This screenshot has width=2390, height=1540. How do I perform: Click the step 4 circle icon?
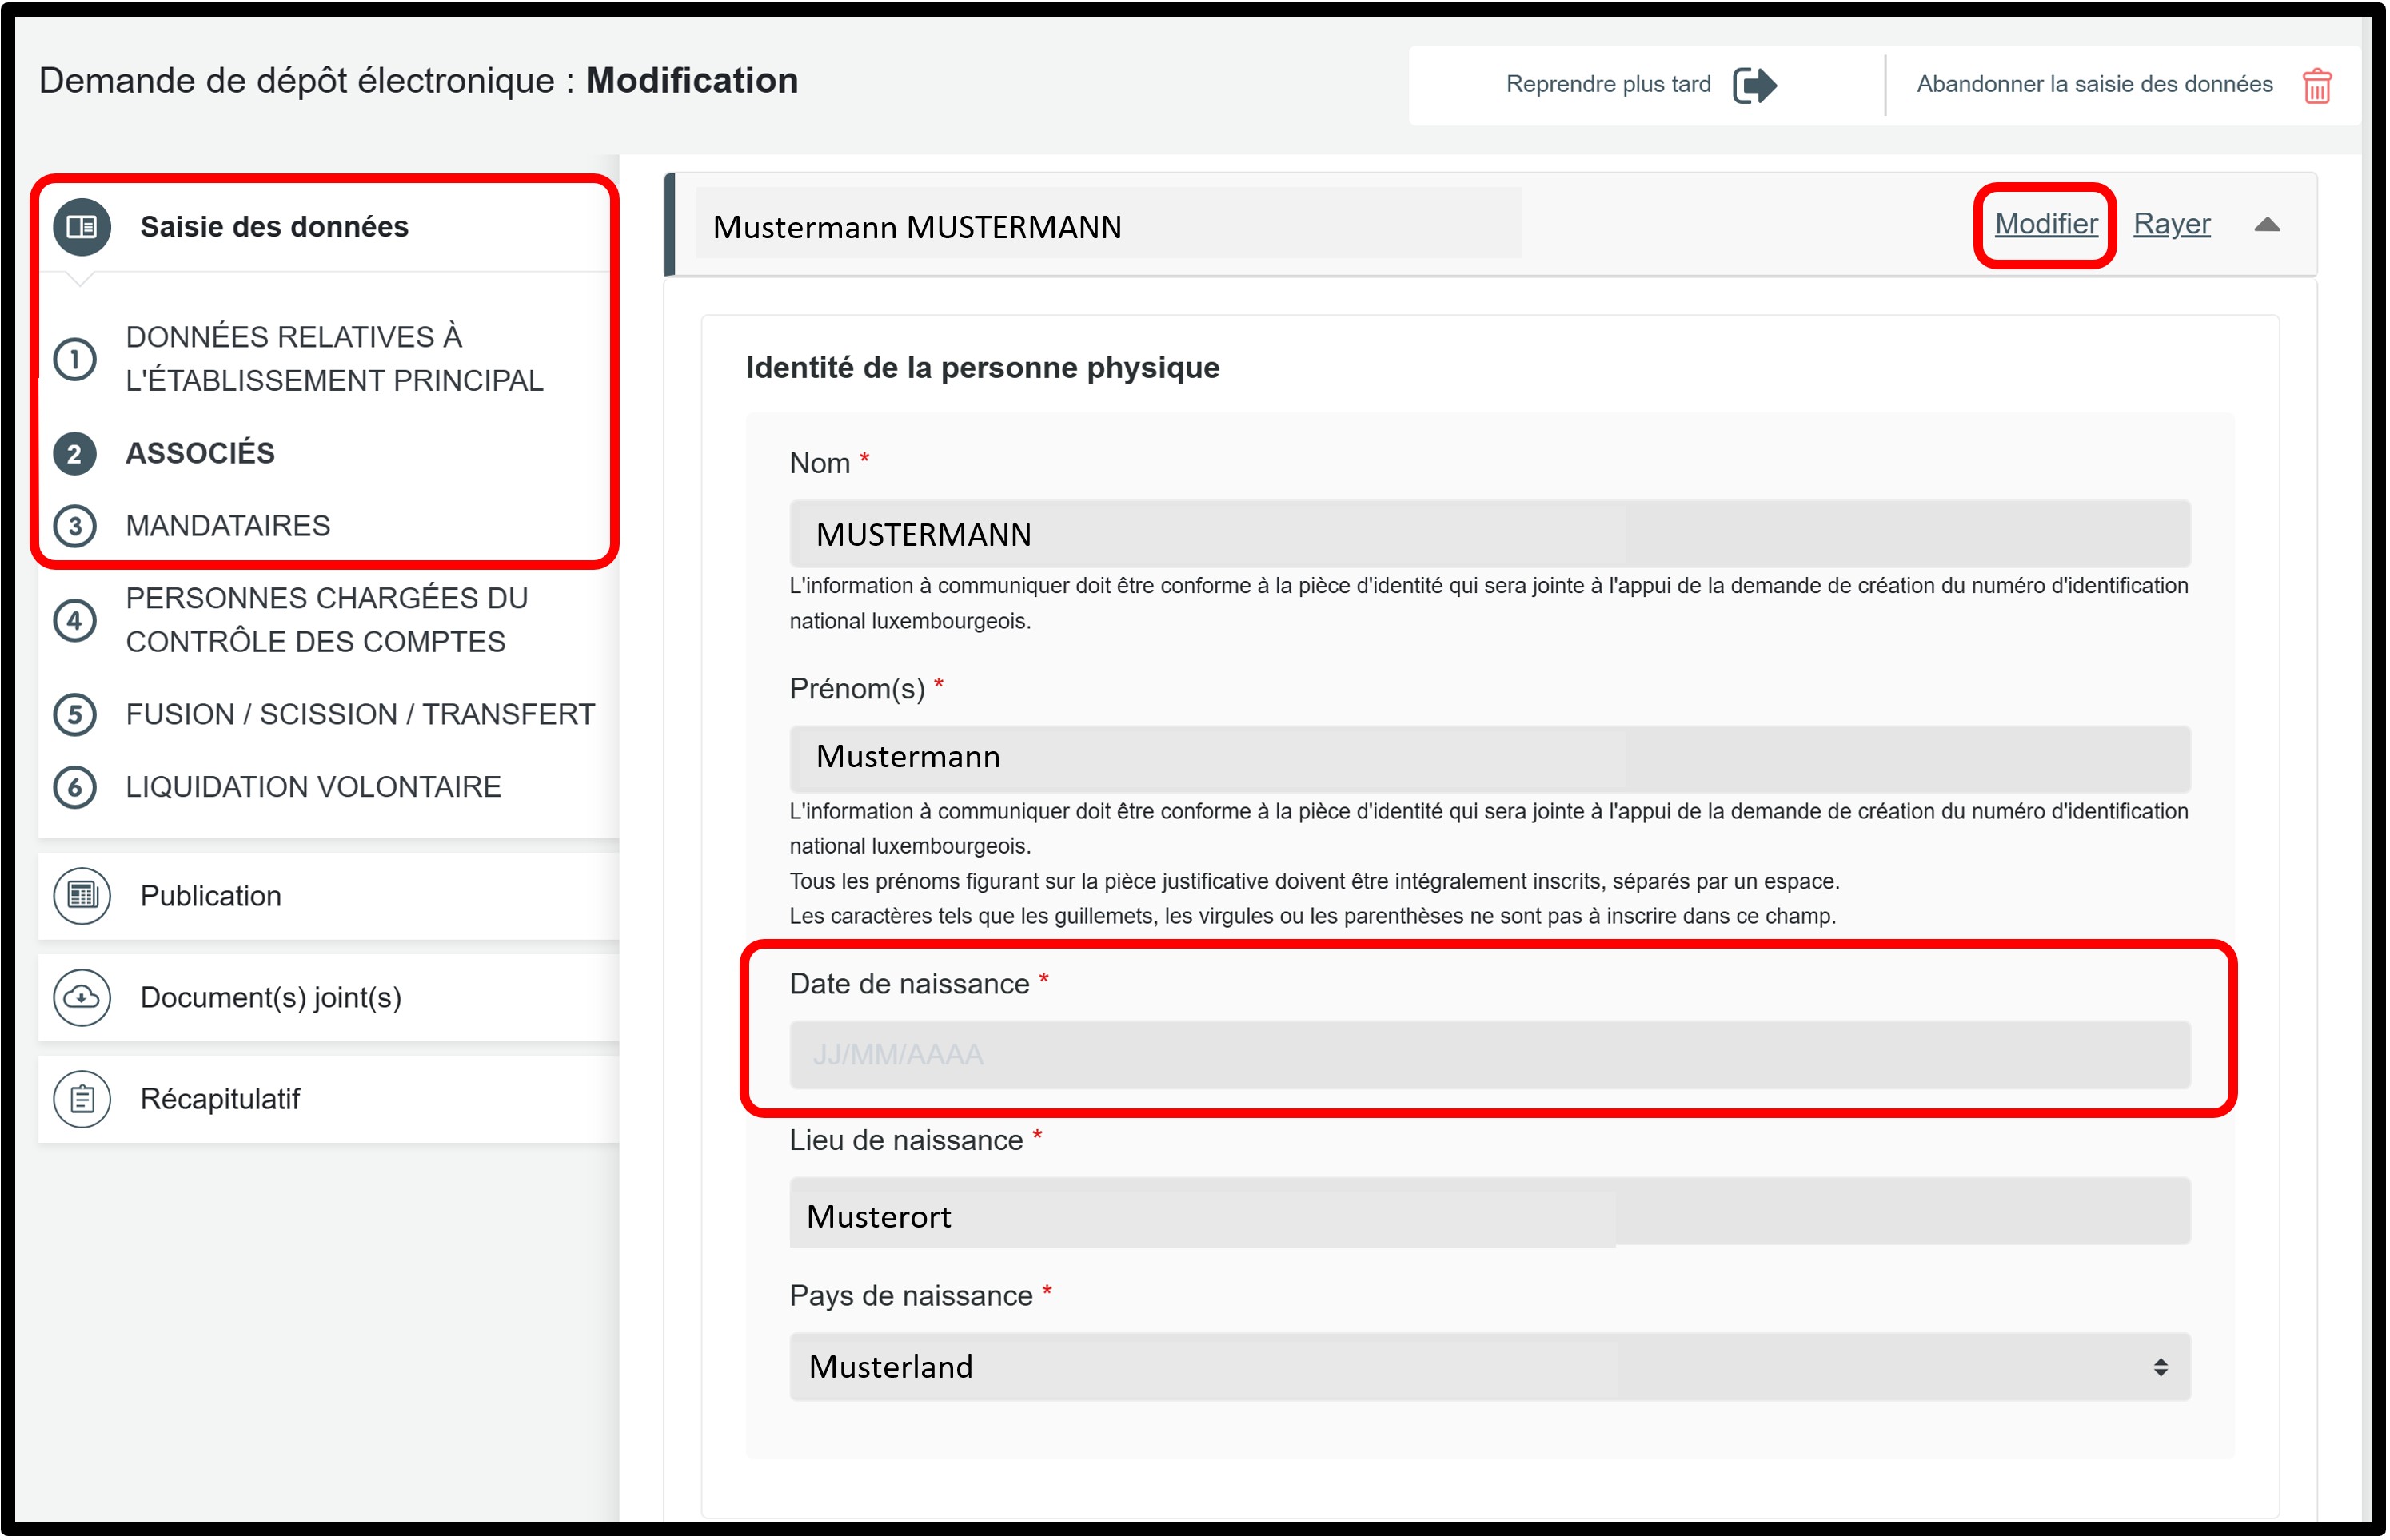pyautogui.click(x=75, y=621)
